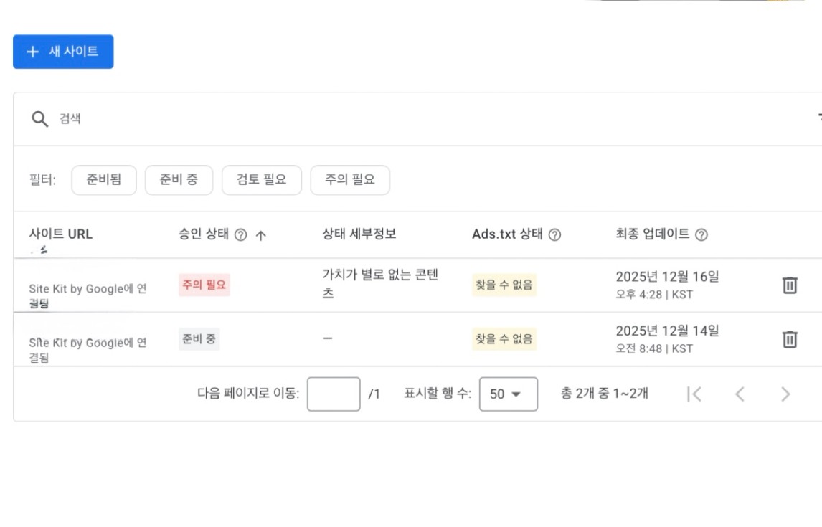Click the page number input box

334,394
